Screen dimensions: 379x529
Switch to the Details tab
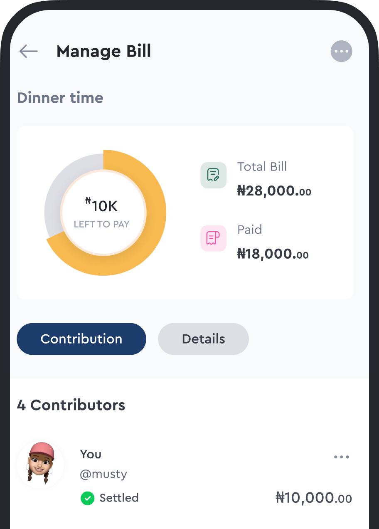click(203, 339)
